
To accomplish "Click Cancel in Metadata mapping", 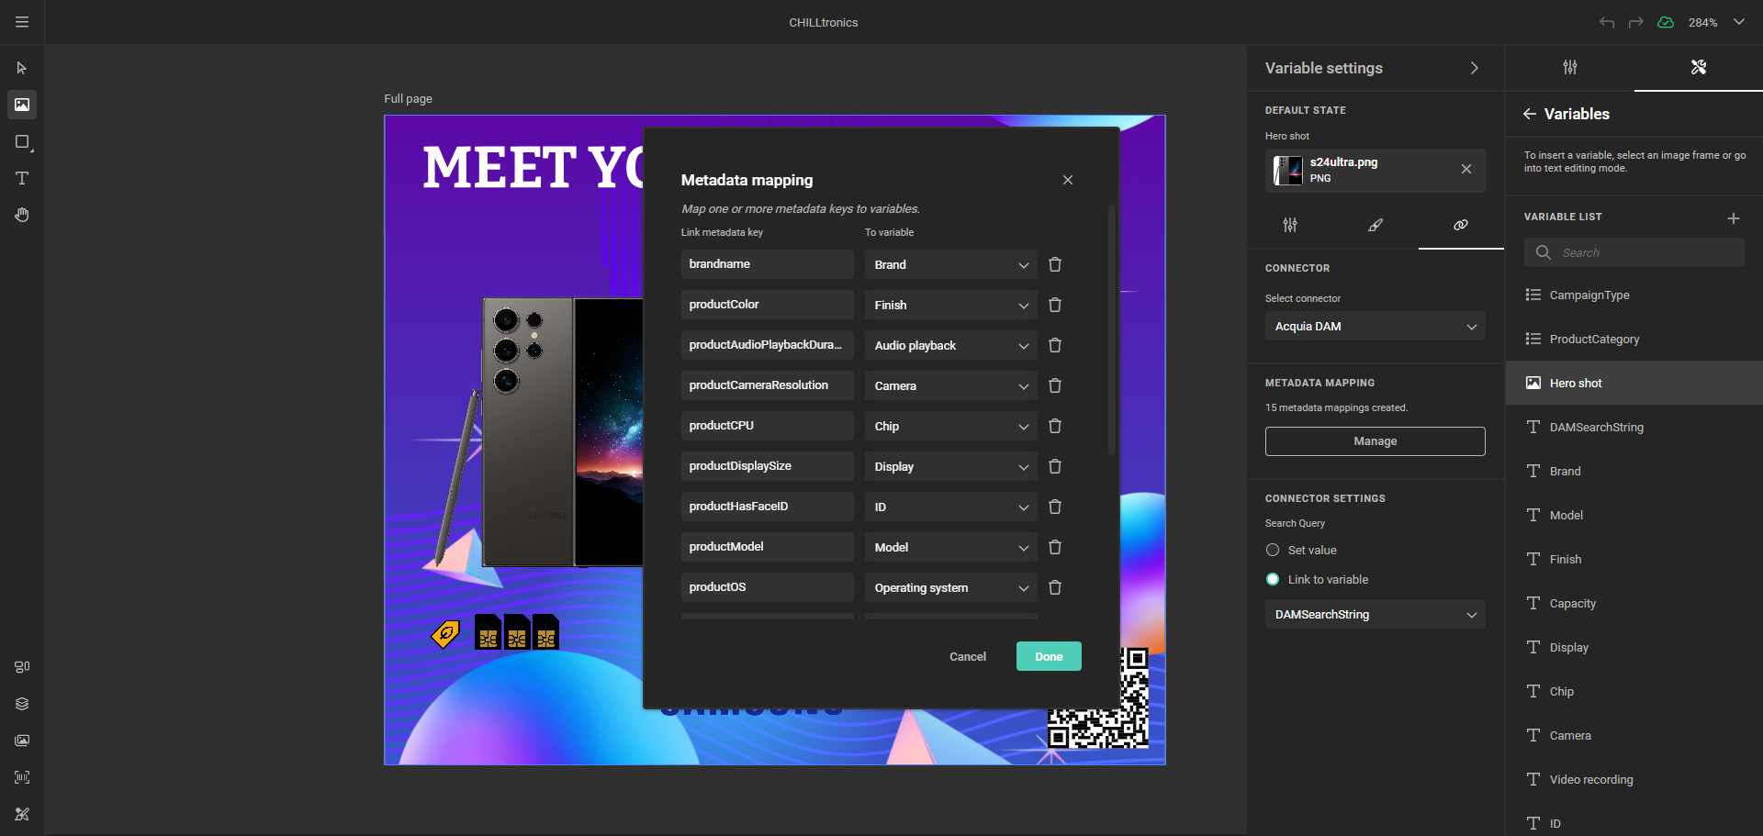I will click(968, 656).
